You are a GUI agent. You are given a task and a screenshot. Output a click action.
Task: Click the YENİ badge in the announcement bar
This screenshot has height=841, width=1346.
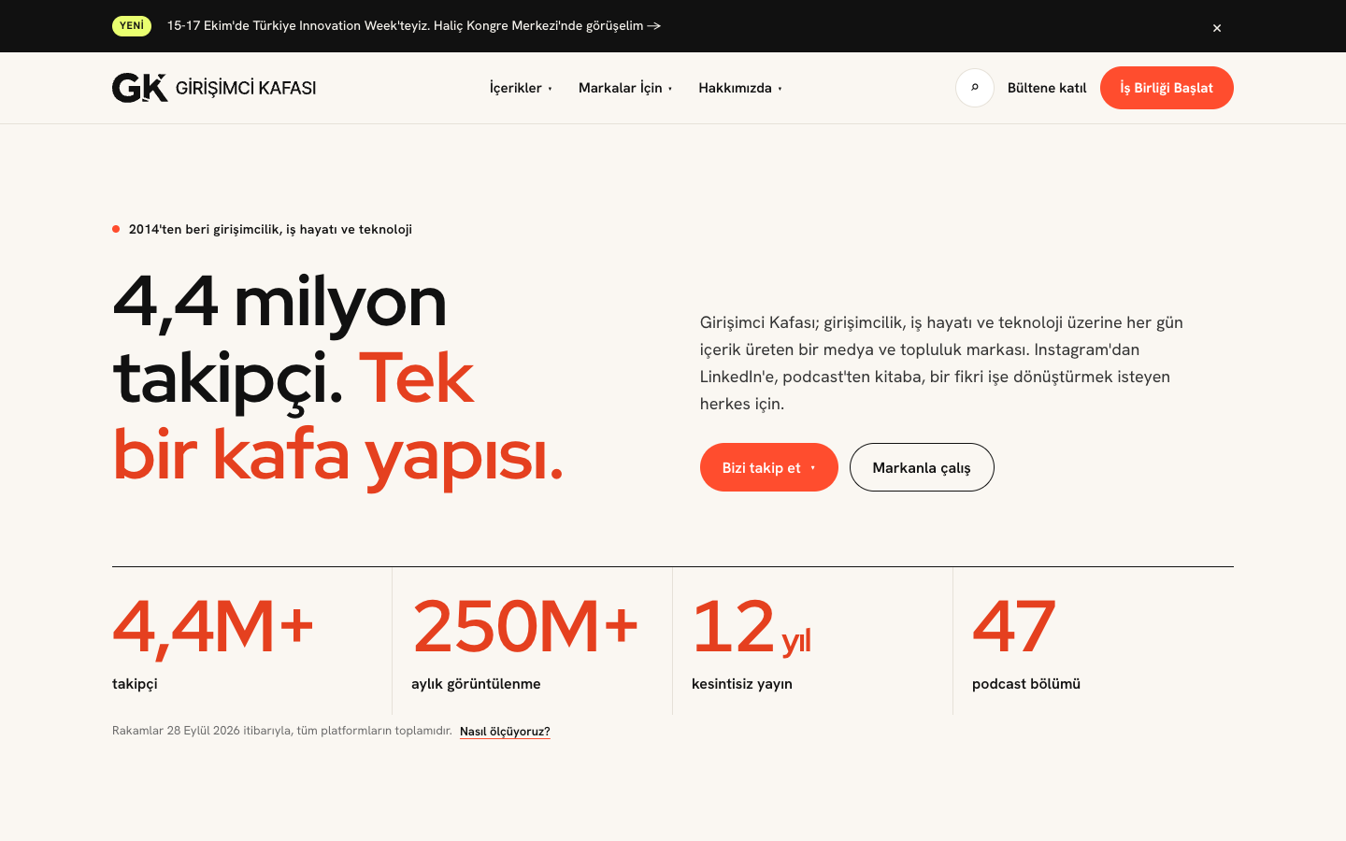[x=132, y=26]
